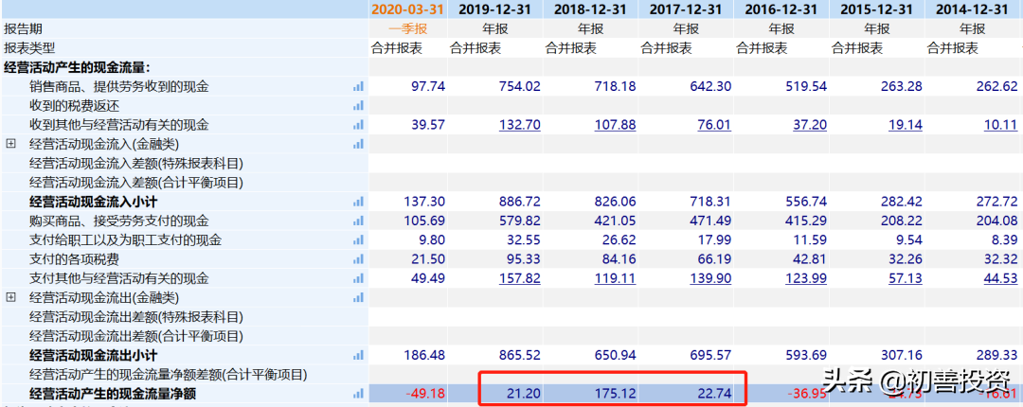Click chart icon for 经营活动现金流入小计 row

(x=358, y=202)
